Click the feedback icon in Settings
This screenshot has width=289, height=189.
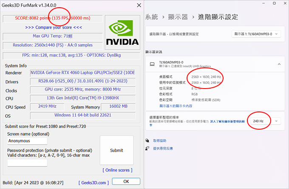[x=147, y=148]
